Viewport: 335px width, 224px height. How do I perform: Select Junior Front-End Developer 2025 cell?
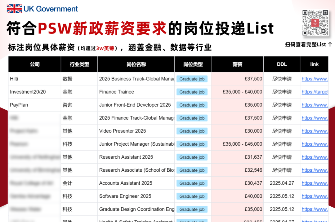click(136, 105)
